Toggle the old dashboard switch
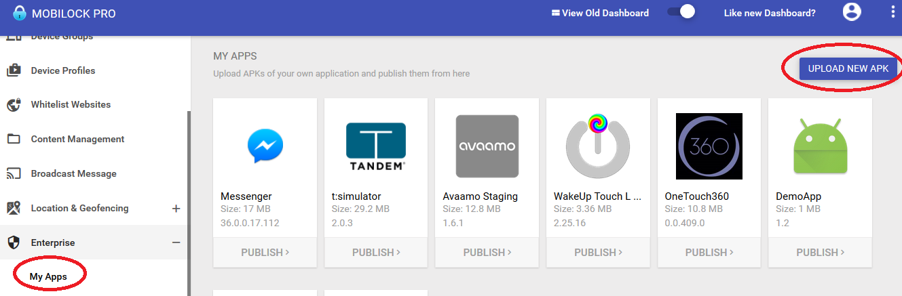Viewport: 902px width, 296px height. [681, 12]
